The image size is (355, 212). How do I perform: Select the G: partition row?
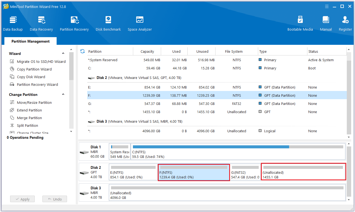point(217,104)
